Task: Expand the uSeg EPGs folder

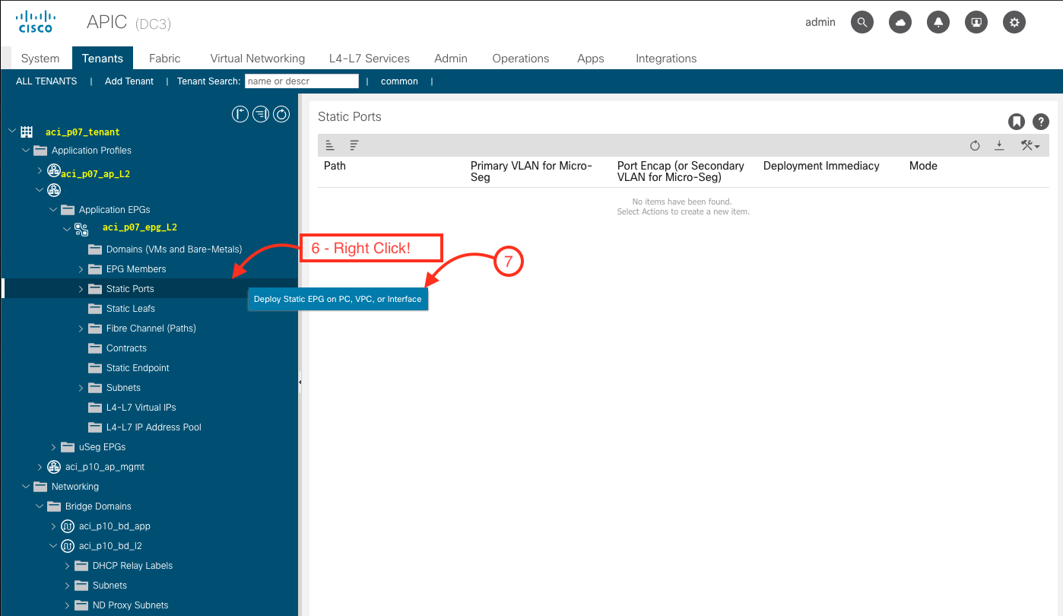Action: coord(53,447)
